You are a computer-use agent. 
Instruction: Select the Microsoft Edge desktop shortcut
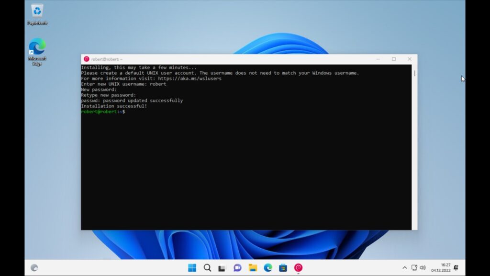[x=37, y=52]
